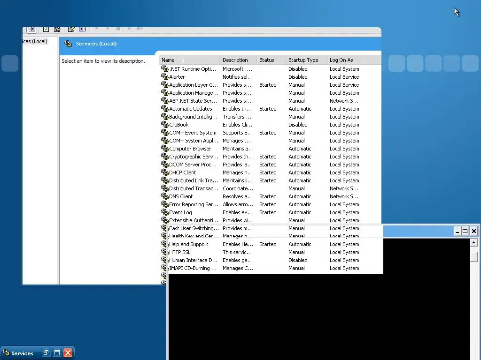This screenshot has height=360, width=481.
Task: Click the gear icon beside Distributed Transac...
Action: coord(165,188)
